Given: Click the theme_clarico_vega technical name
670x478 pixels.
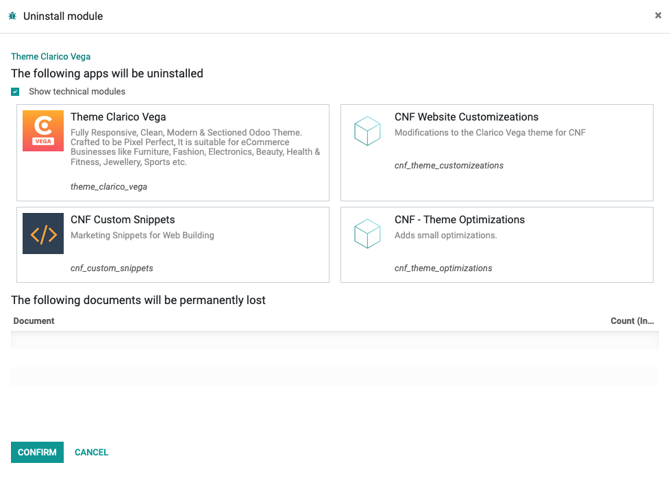Looking at the screenshot, I should (109, 187).
